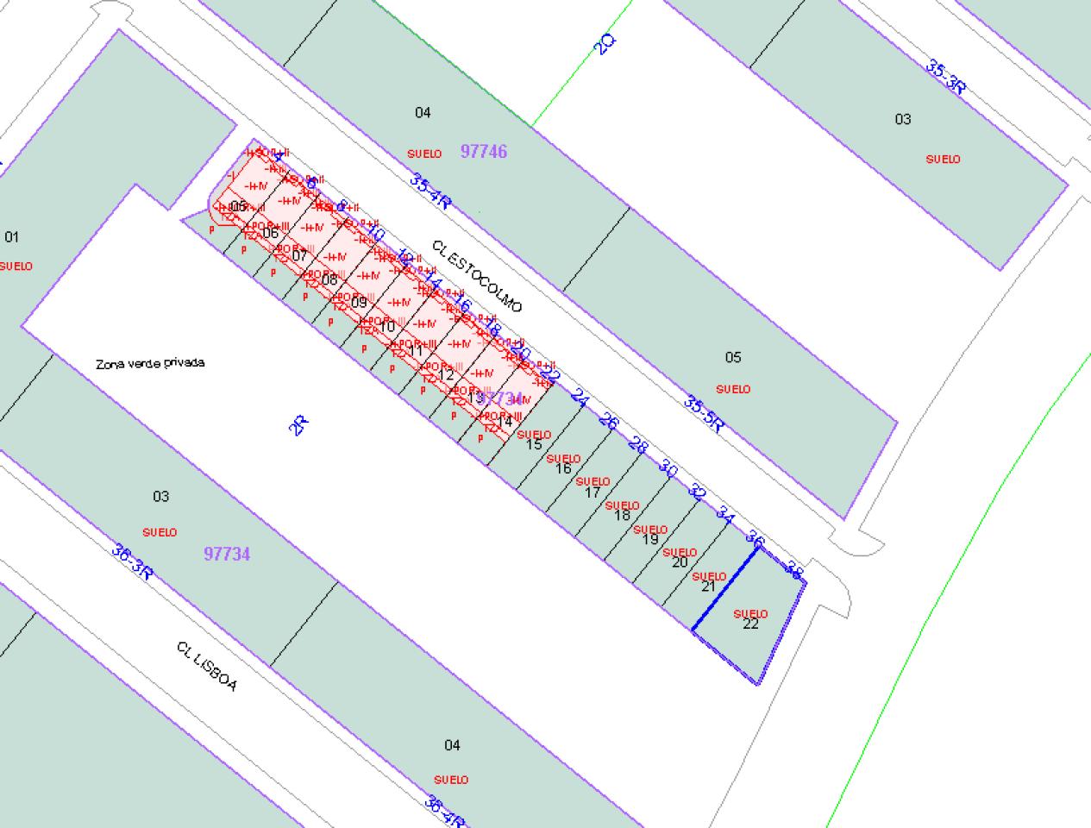
Task: Select the highlighted pink parcel 05
Action: point(239,206)
